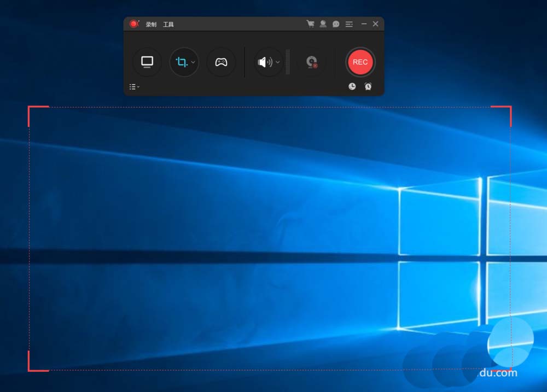Close the recorder window

pyautogui.click(x=375, y=24)
